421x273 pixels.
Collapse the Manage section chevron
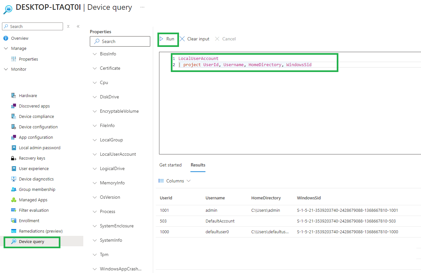coord(6,48)
